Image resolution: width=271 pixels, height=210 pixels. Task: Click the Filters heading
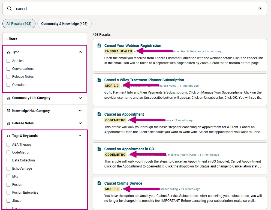[x=12, y=39]
